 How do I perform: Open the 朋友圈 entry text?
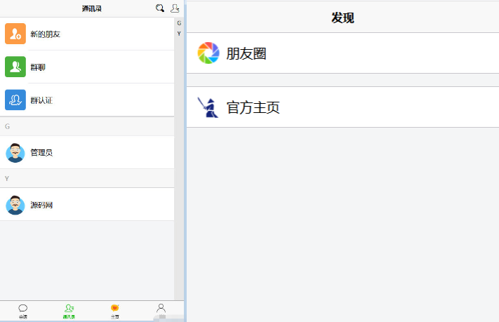click(246, 53)
